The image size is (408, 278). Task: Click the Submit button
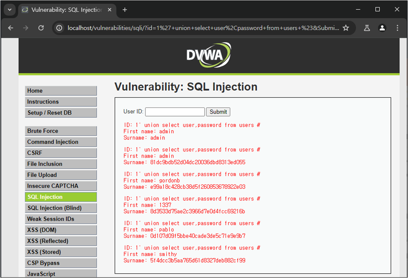[x=218, y=112]
